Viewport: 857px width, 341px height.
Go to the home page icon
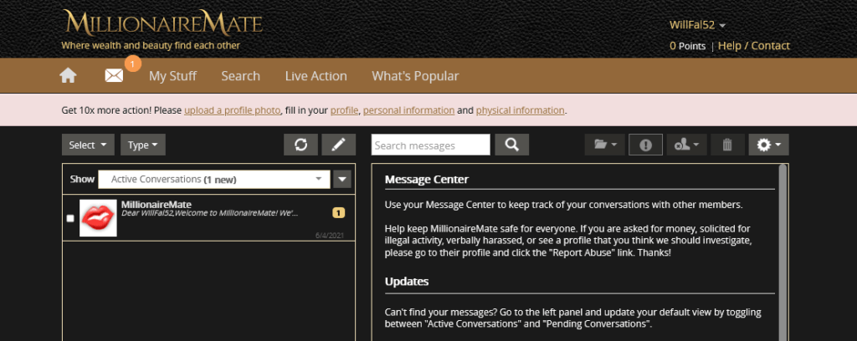(68, 76)
